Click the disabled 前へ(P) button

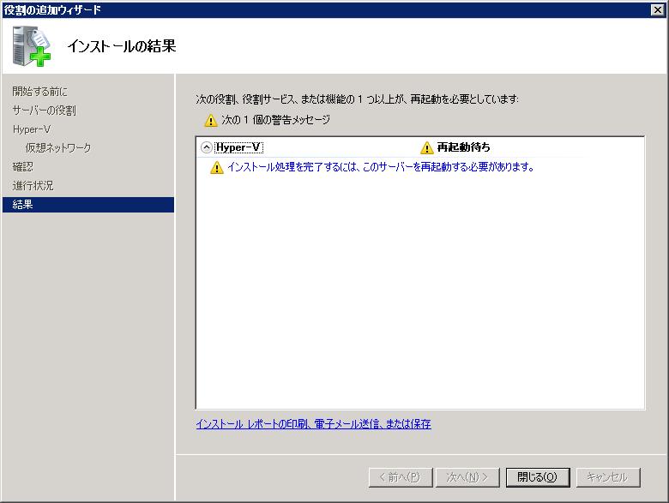tap(401, 477)
